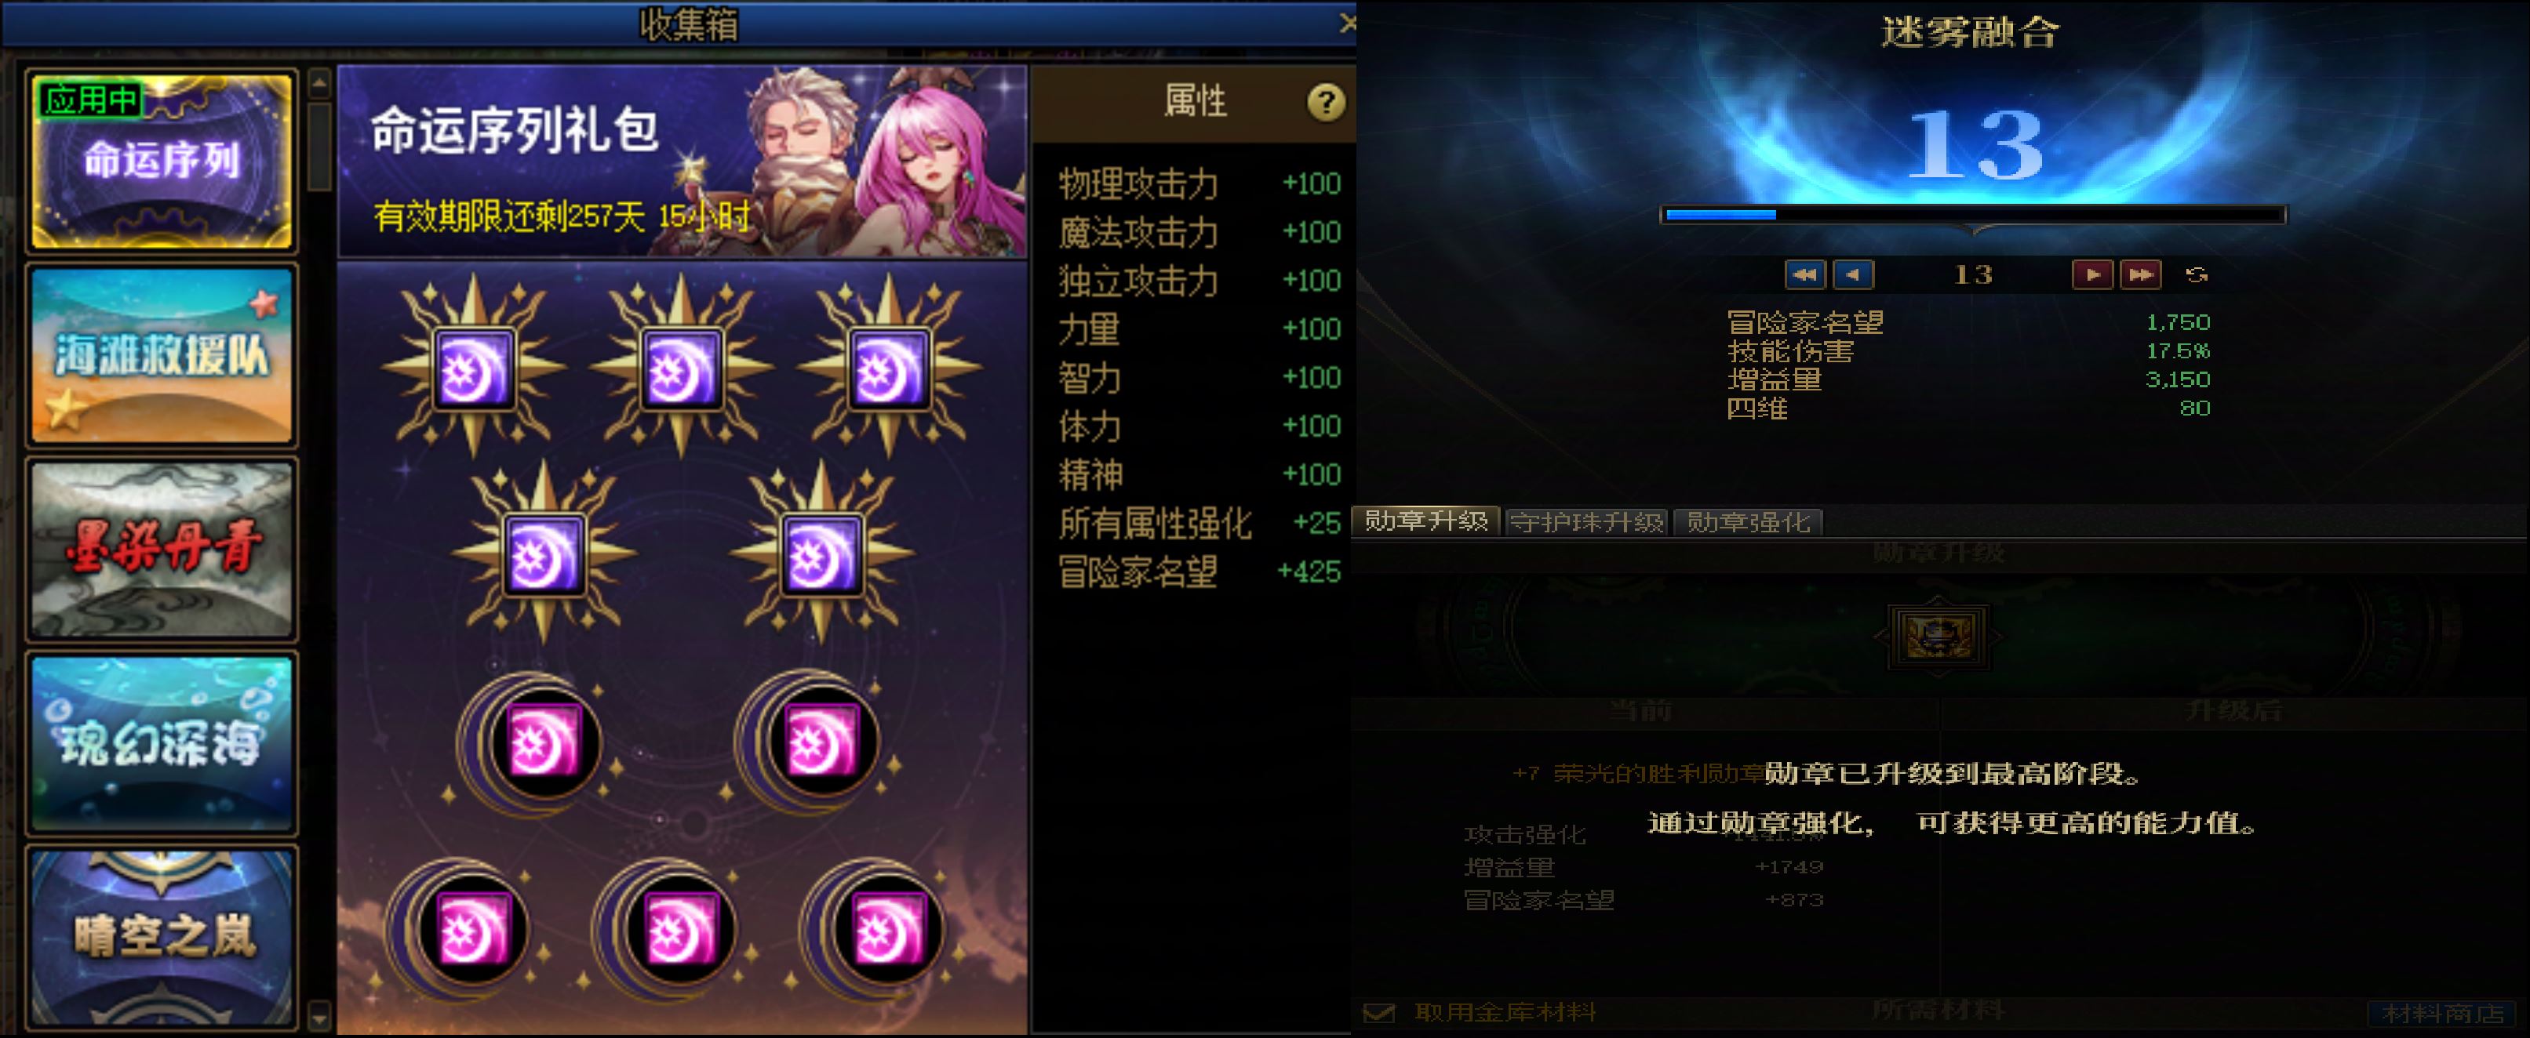The width and height of the screenshot is (2530, 1038).
Task: Toggle 取用金库材料 checkbox
Action: click(x=1379, y=1011)
